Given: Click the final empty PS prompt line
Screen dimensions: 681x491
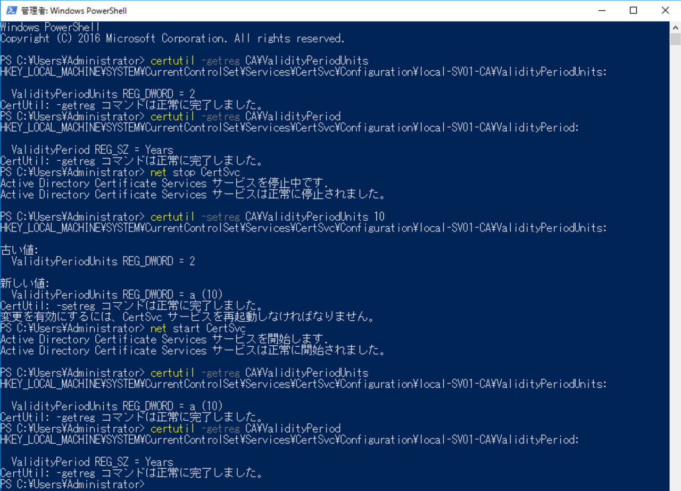Looking at the screenshot, I should pos(72,485).
